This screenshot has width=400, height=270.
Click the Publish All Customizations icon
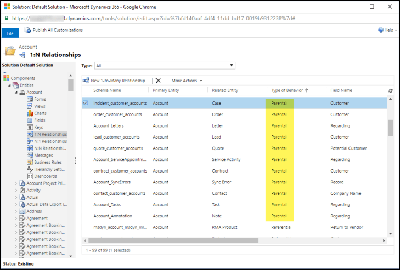click(x=27, y=30)
